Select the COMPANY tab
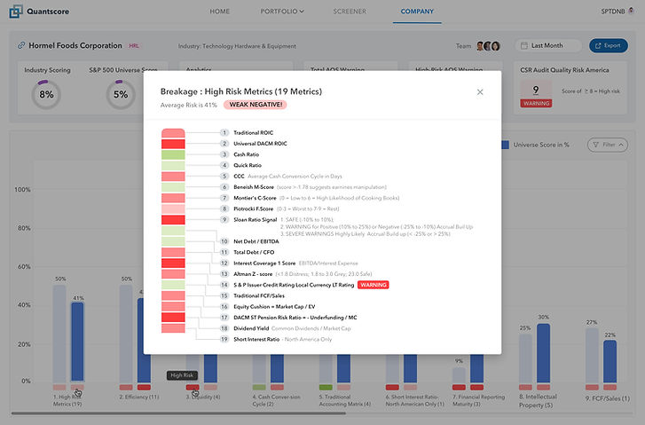This screenshot has width=645, height=425. (x=417, y=12)
